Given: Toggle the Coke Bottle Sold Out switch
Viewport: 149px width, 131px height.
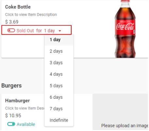Looking at the screenshot, I should [x=11, y=30].
